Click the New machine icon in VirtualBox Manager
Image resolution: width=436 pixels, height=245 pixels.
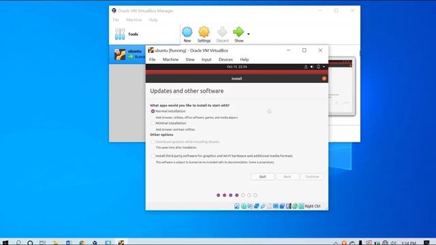pyautogui.click(x=187, y=32)
